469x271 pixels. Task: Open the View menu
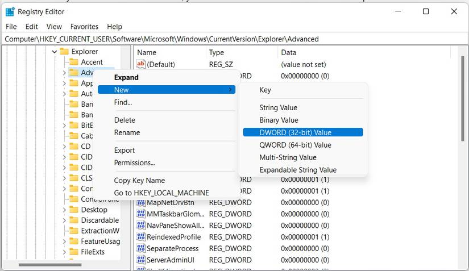[x=54, y=27]
